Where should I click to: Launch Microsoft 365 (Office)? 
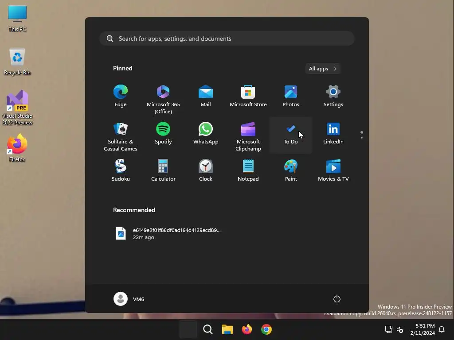tap(163, 99)
